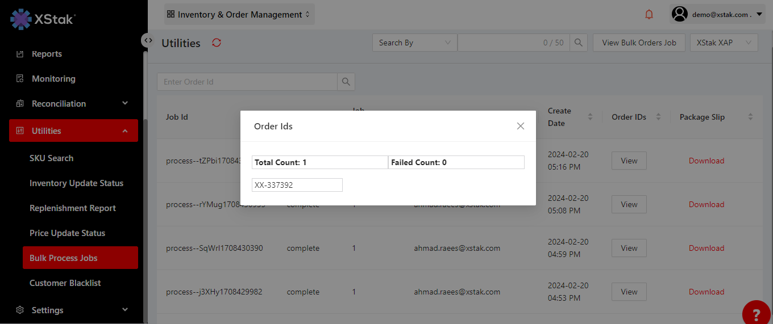Open the XStak XAP dropdown

click(724, 43)
